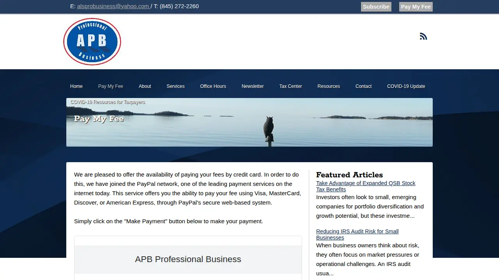Go to the Home menu item
Screen dimensions: 499x280
tap(76, 86)
